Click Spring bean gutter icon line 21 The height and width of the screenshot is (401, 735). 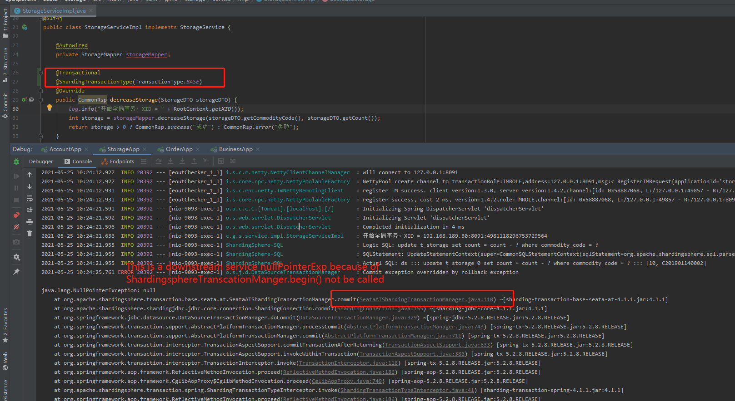pos(25,27)
